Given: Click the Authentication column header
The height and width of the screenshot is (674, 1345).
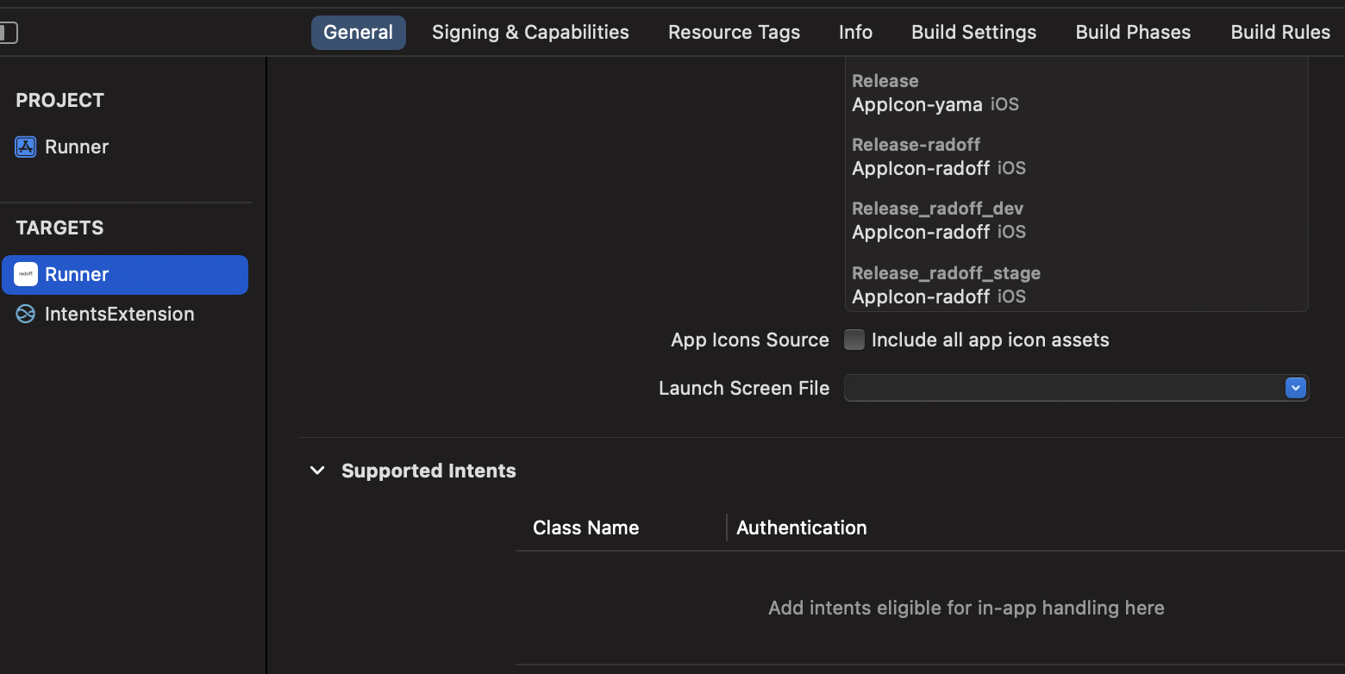Looking at the screenshot, I should [801, 527].
